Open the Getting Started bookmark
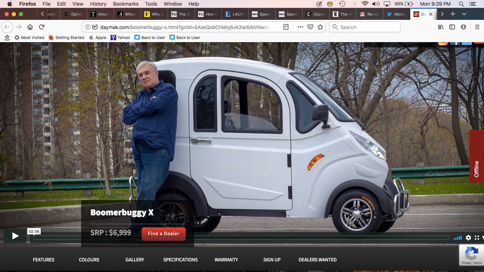 pos(66,37)
